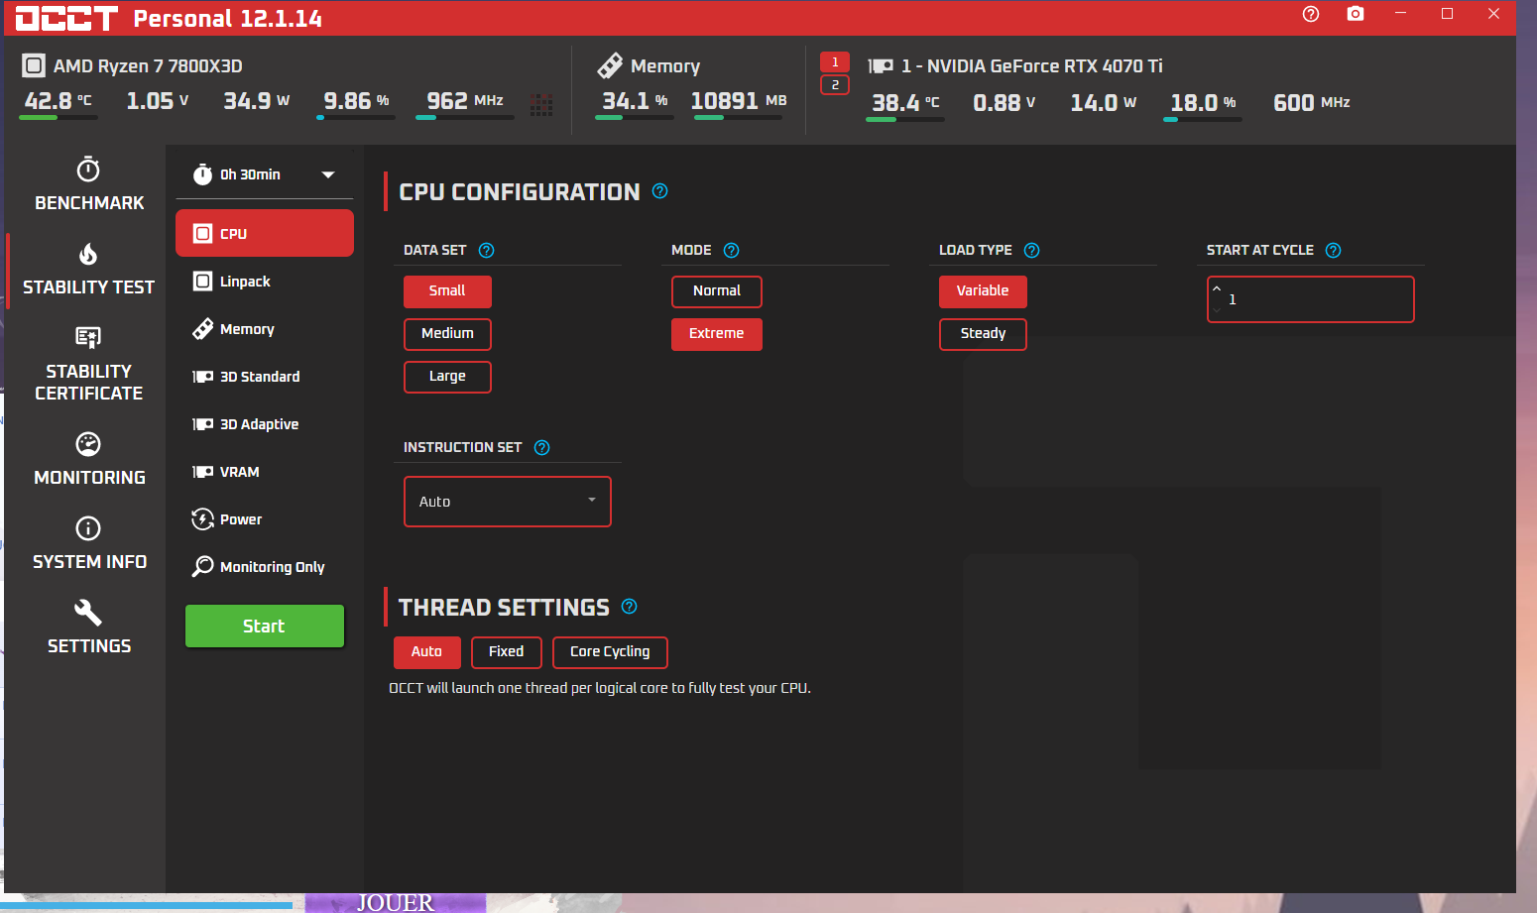This screenshot has height=913, width=1537.
Task: Click the timer icon beside 0h 30min
Action: click(x=202, y=174)
